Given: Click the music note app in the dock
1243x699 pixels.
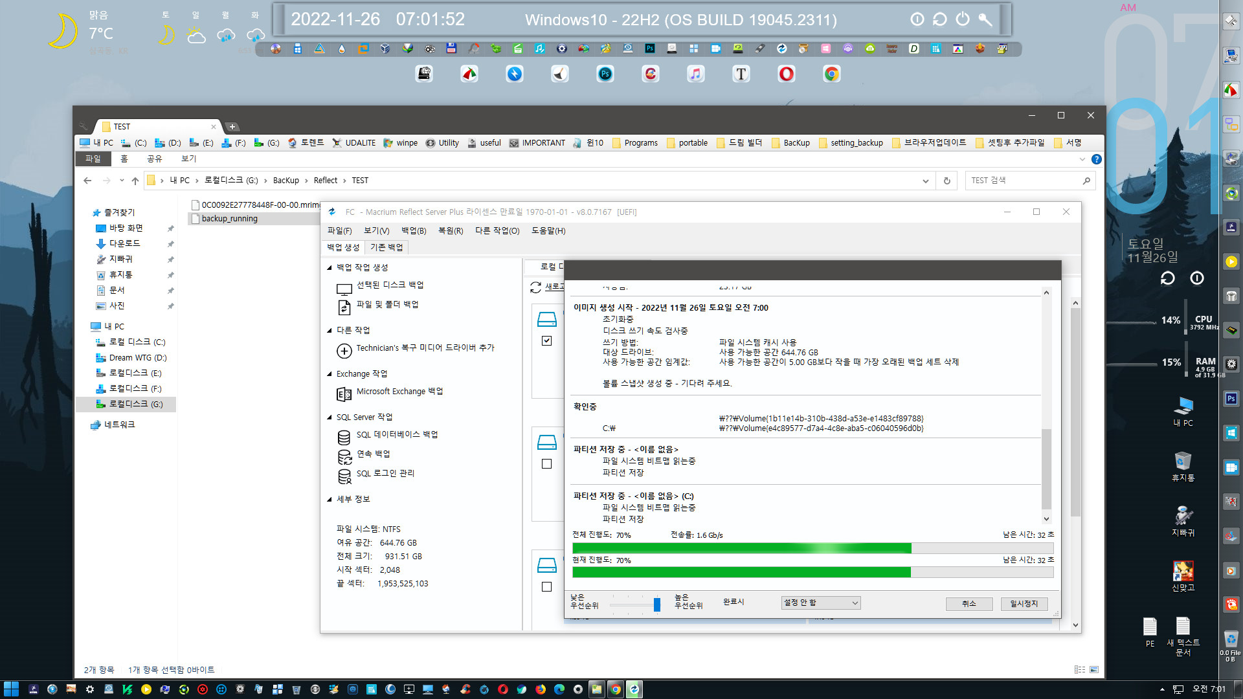Looking at the screenshot, I should (x=696, y=74).
